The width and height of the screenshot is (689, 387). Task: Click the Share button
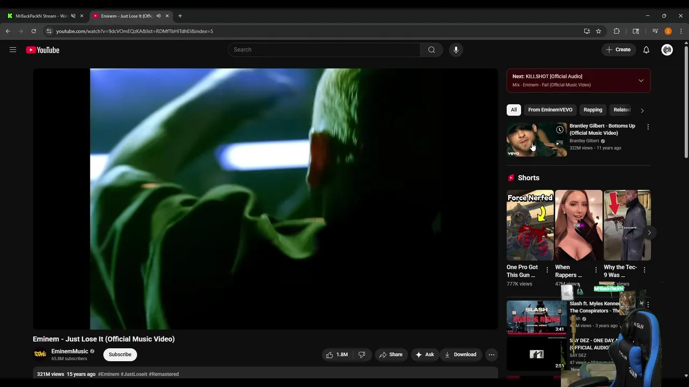point(391,355)
